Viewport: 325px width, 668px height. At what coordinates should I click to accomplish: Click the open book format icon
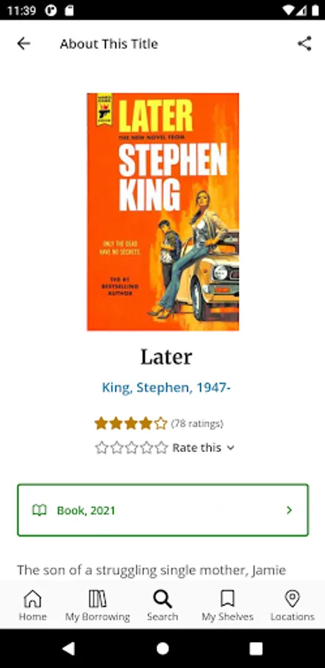[39, 510]
